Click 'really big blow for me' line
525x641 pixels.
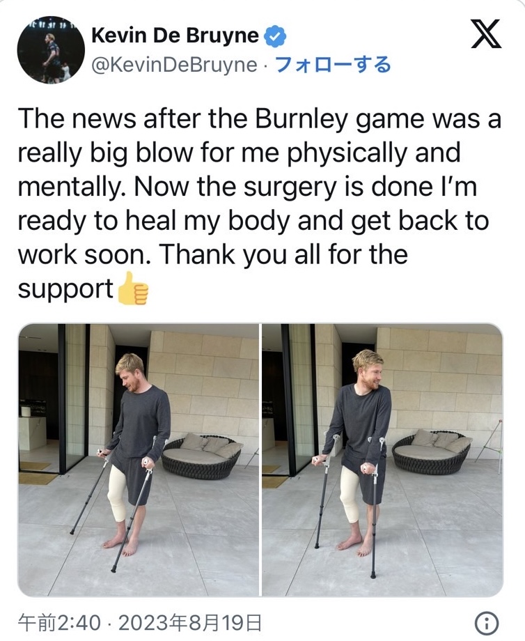[239, 153]
